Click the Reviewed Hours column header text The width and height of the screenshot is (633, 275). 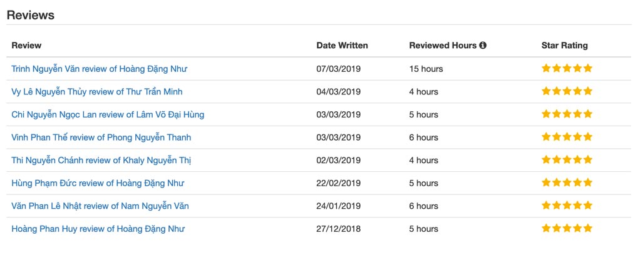(x=443, y=46)
